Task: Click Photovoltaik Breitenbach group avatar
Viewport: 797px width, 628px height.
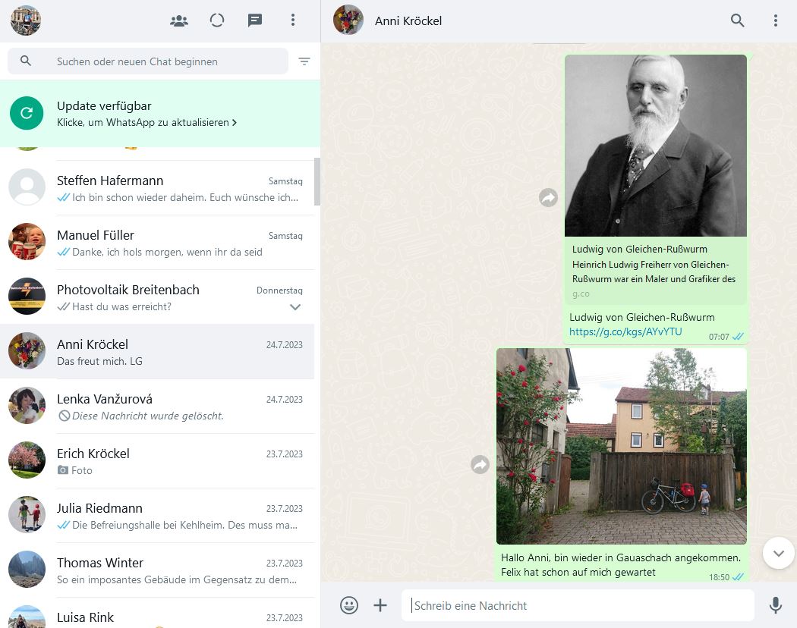Action: coord(27,297)
